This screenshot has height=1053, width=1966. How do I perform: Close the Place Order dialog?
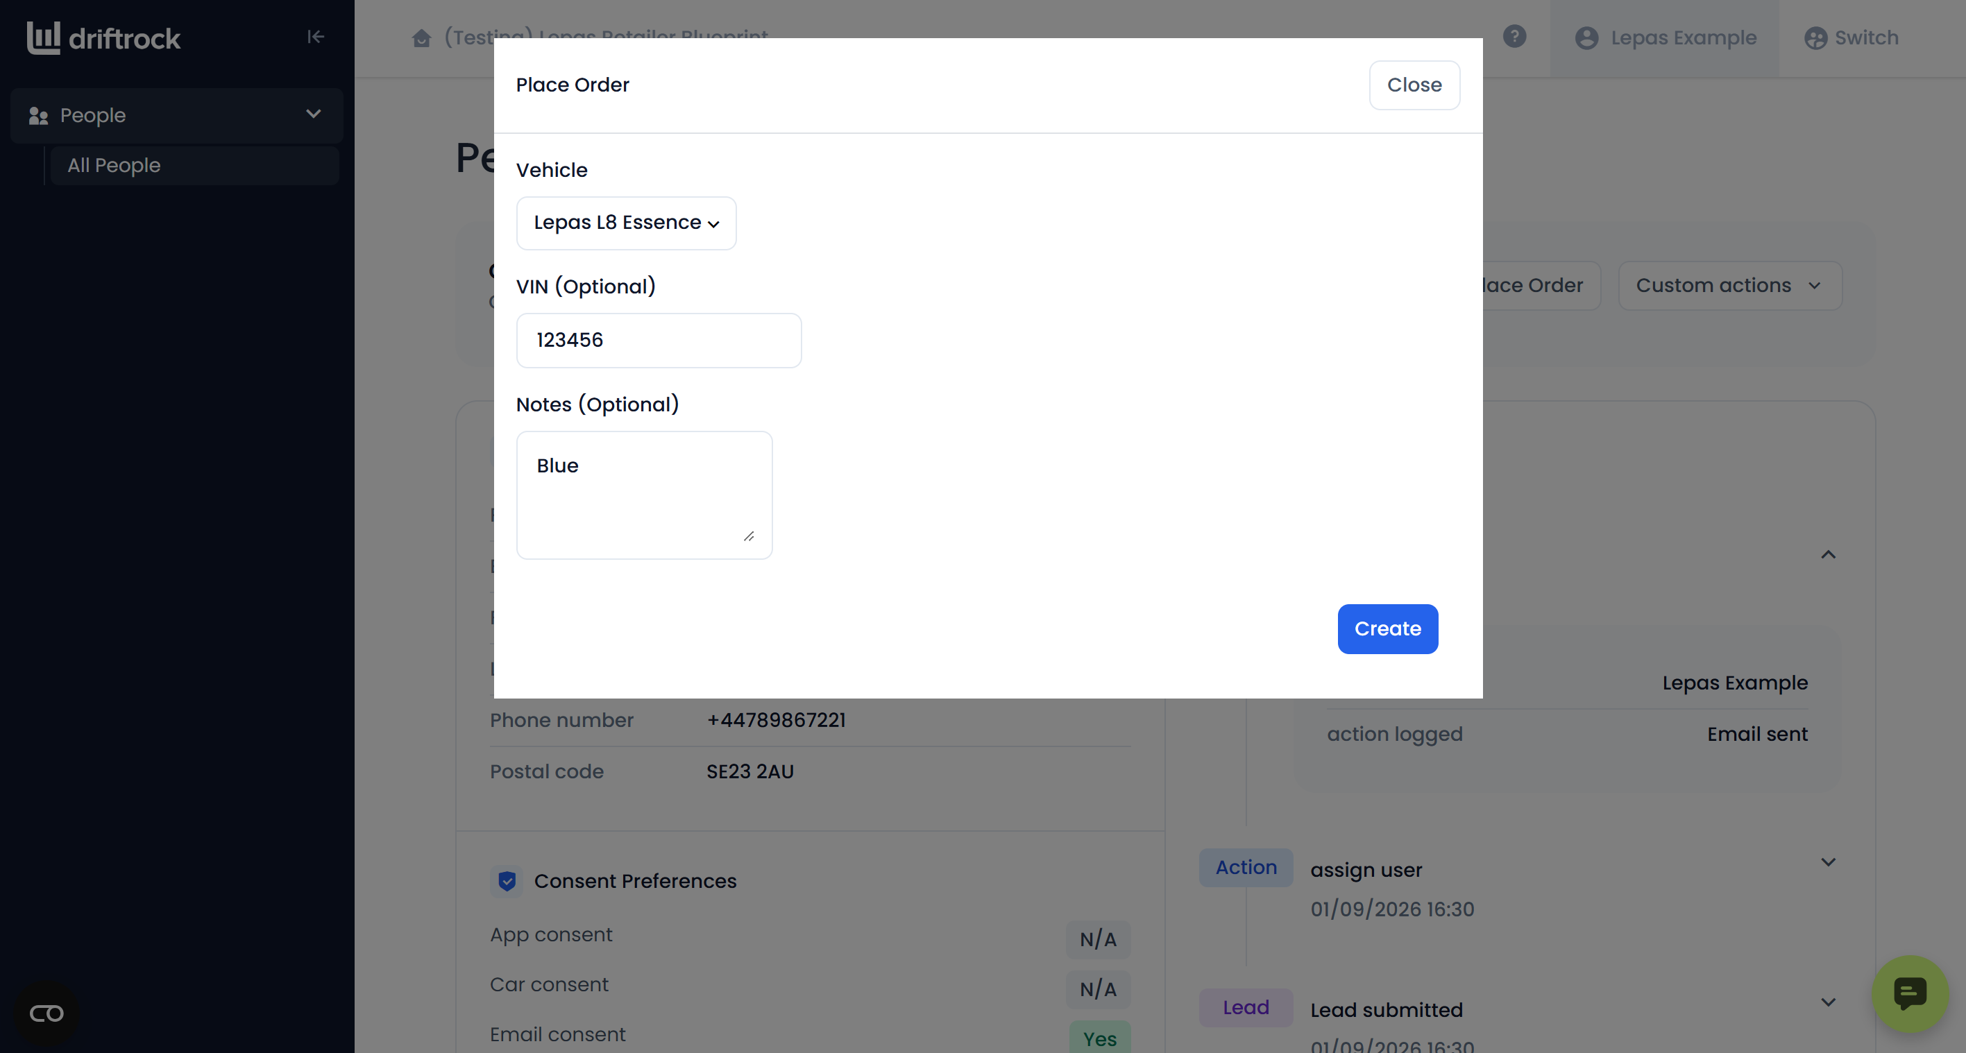[x=1414, y=85]
